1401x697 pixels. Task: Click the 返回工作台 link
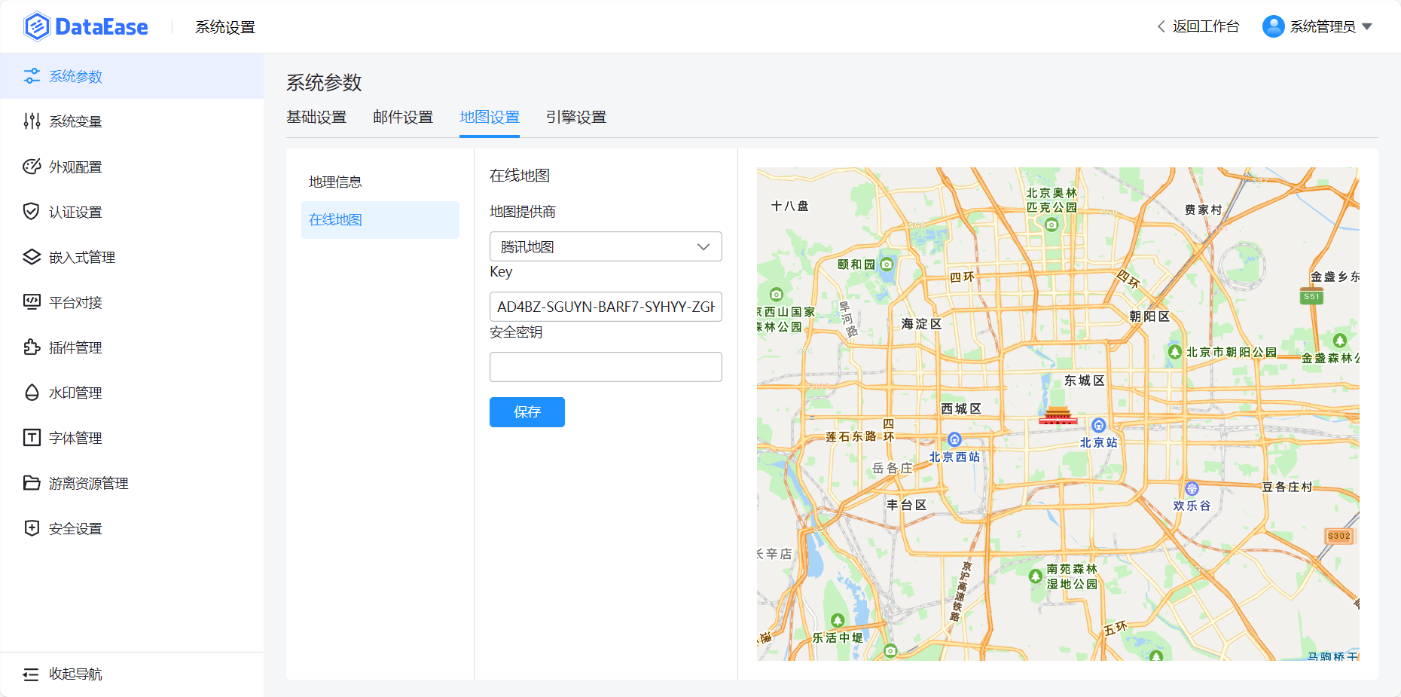click(1206, 26)
